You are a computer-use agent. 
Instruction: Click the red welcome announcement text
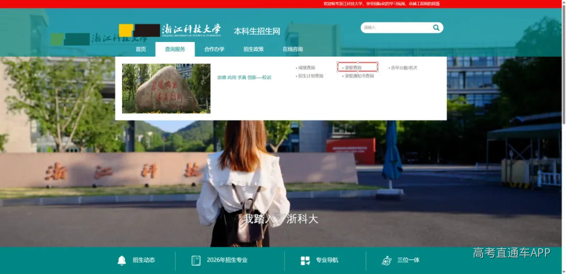tap(382, 4)
